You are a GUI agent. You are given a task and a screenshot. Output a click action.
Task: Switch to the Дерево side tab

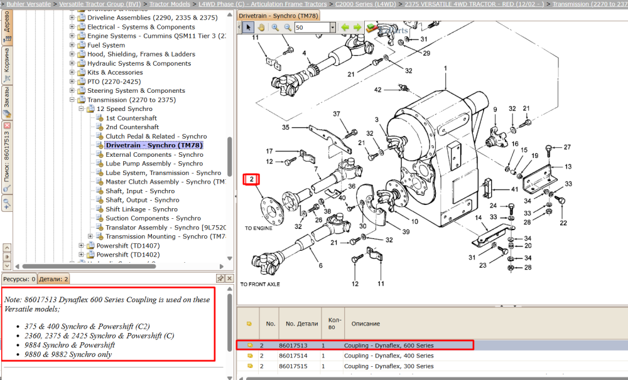pos(7,26)
